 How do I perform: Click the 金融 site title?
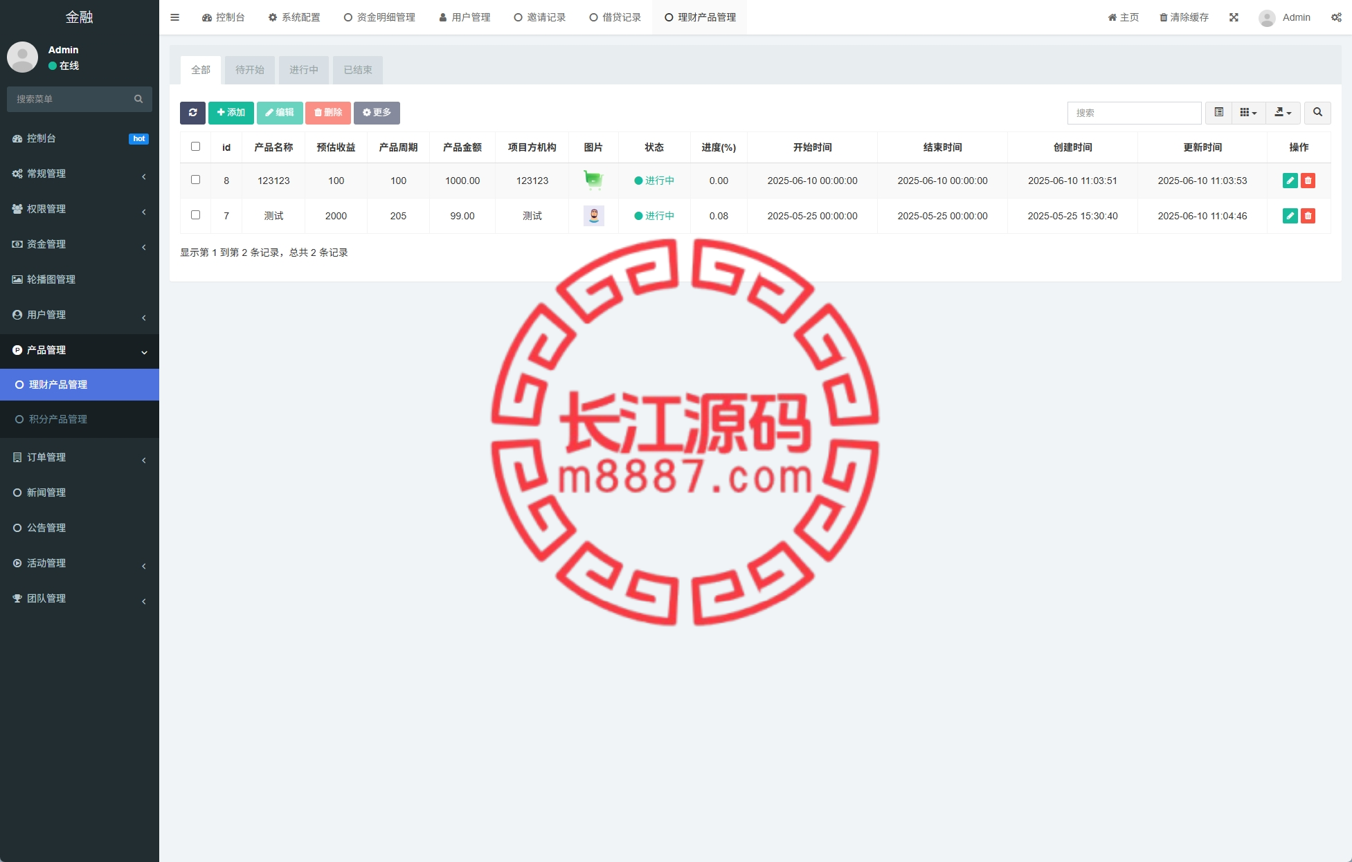click(x=80, y=17)
